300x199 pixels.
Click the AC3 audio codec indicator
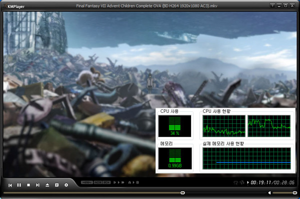point(98,182)
